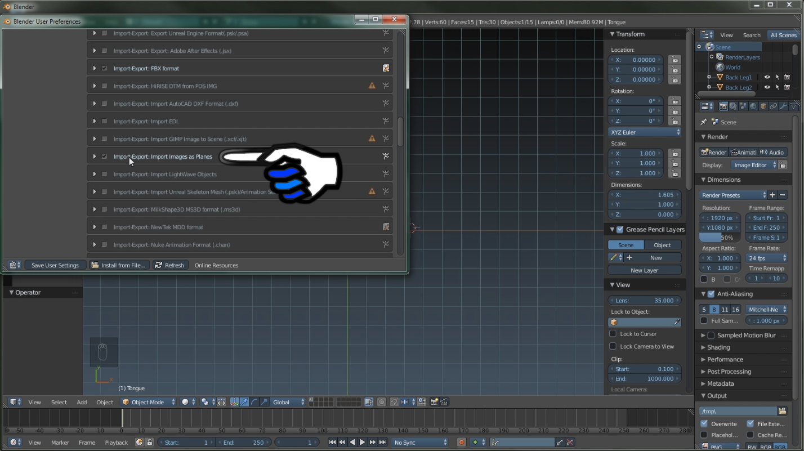Expand Import AutoCAD DXF Format addon

click(x=95, y=104)
